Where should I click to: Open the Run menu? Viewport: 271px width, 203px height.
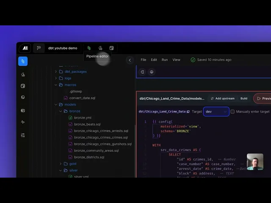[165, 60]
